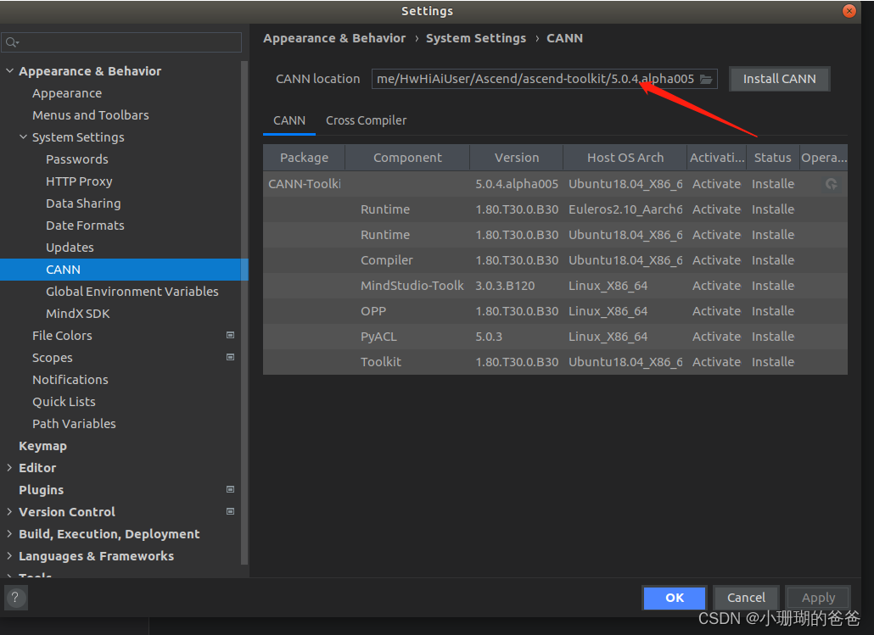Image resolution: width=874 pixels, height=635 pixels.
Task: Click the Host OS Arch column header
Action: point(625,158)
